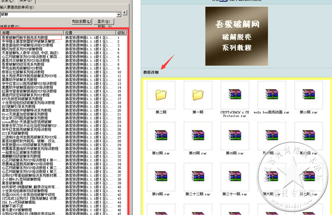Image resolution: width=332 pixels, height=215 pixels.
Task: Select result 甲壳虫脱壳破解班VIP教程
Action: click(22, 68)
